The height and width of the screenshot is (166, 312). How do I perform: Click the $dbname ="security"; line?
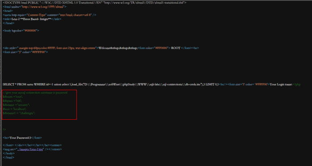click(x=16, y=105)
